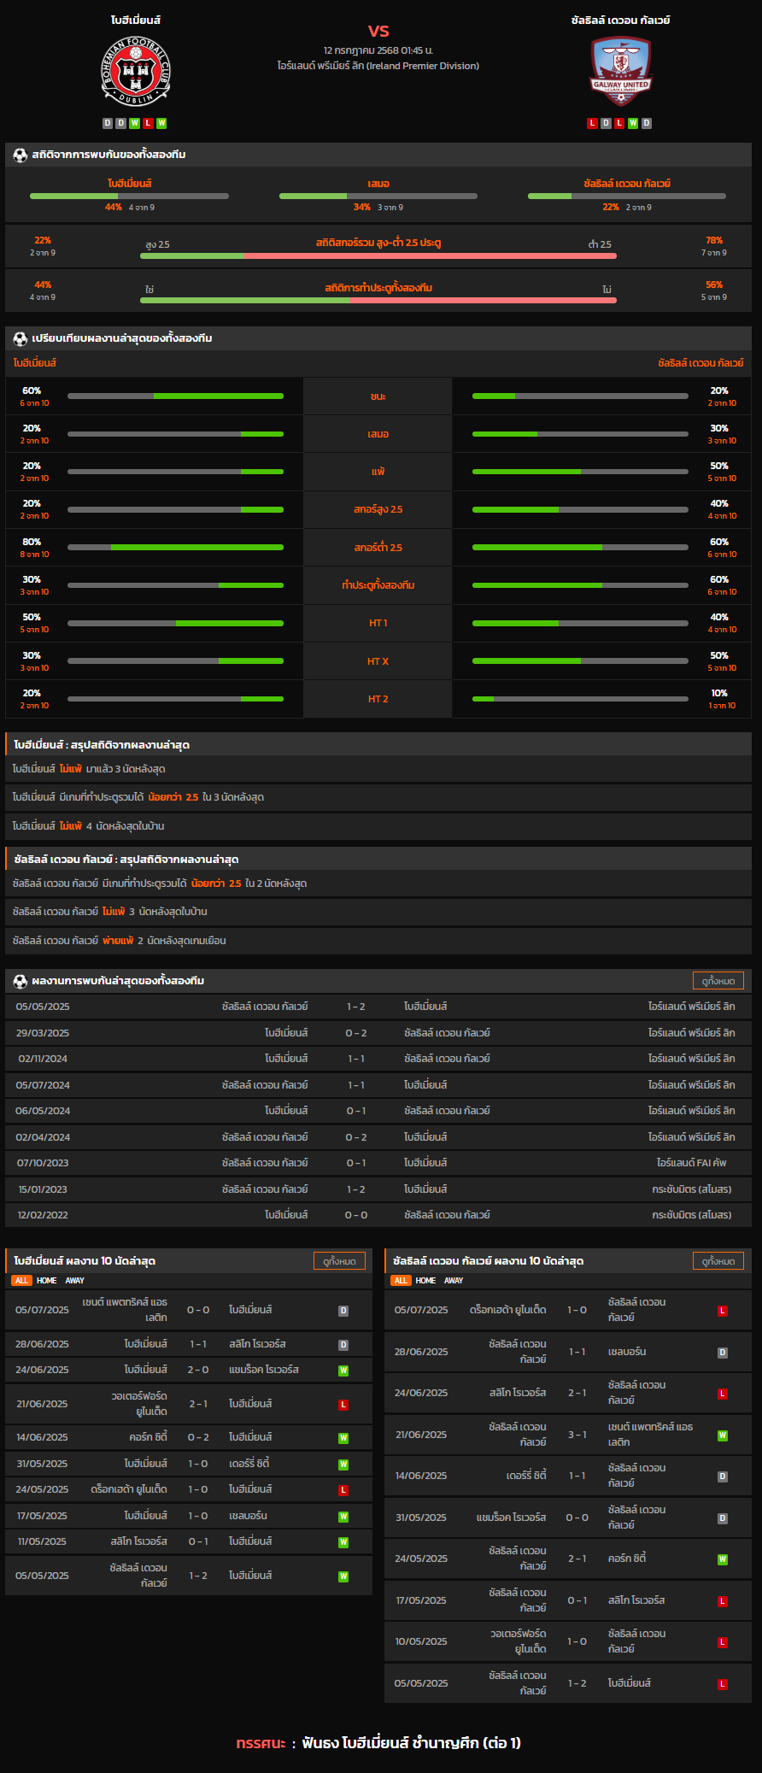Click the Bohemian Football Club crest
The height and width of the screenshot is (1773, 762).
136,72
